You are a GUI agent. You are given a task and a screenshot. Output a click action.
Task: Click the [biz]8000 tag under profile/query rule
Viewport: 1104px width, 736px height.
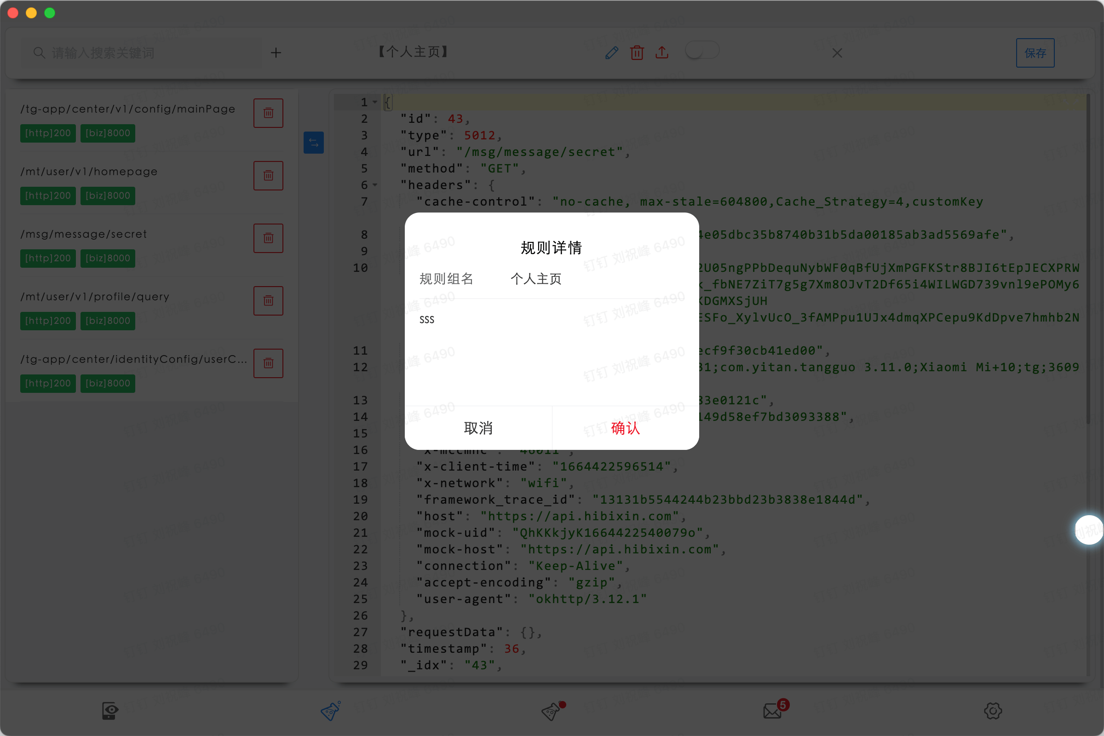click(x=108, y=321)
